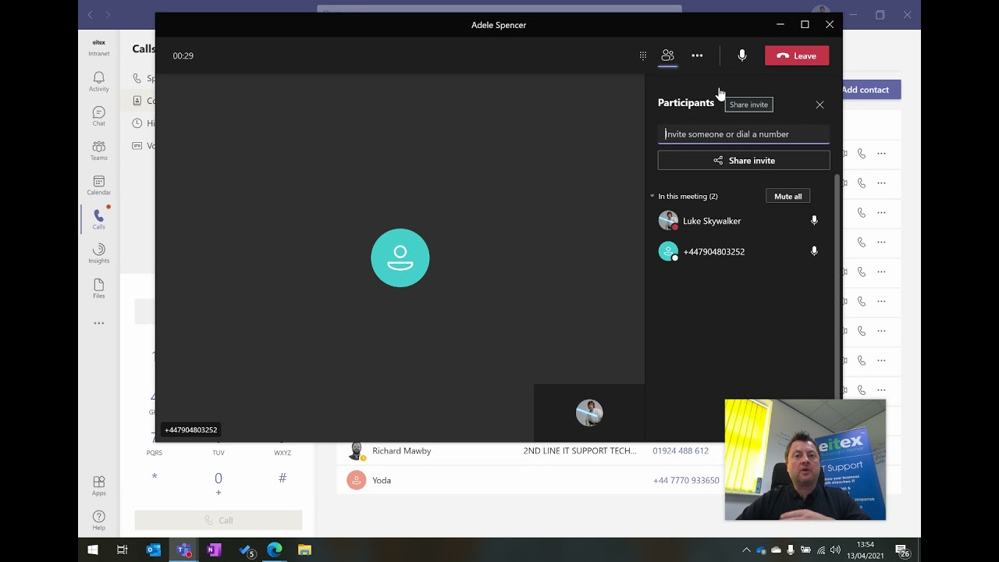Screen dimensions: 999x562
Task: Open more apps ellipsis in Teams sidebar
Action: coord(98,323)
